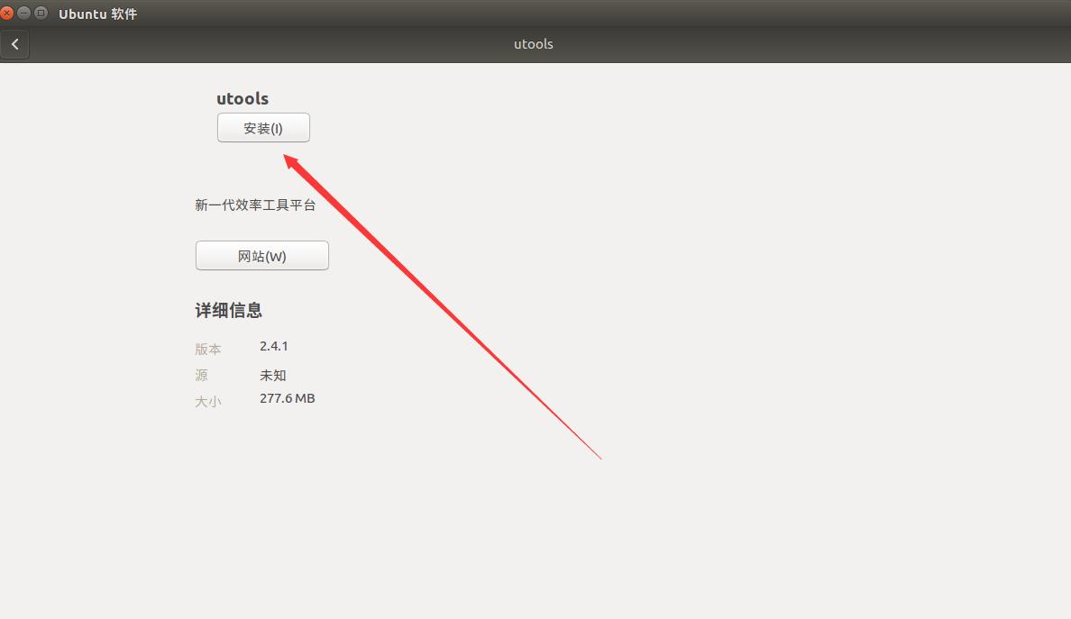
Task: Click the 未知 source value
Action: 272,375
